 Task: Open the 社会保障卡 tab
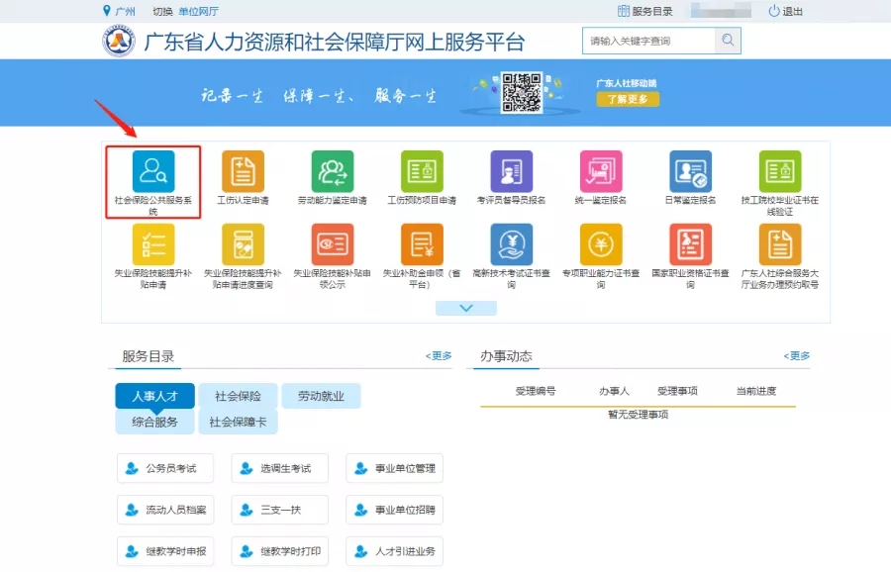[238, 422]
